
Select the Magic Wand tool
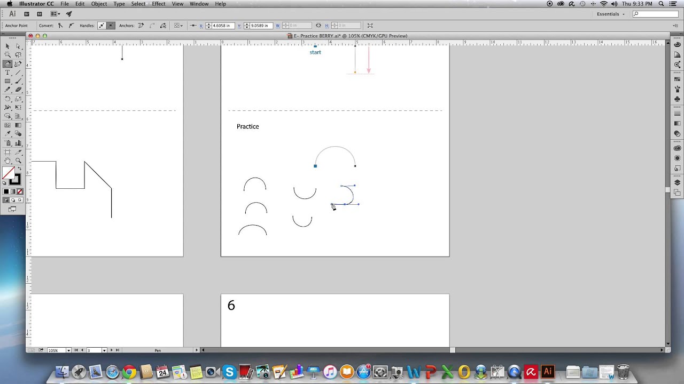(7, 54)
